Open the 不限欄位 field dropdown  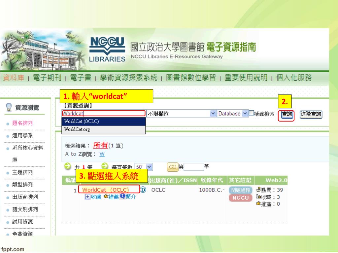[181, 114]
